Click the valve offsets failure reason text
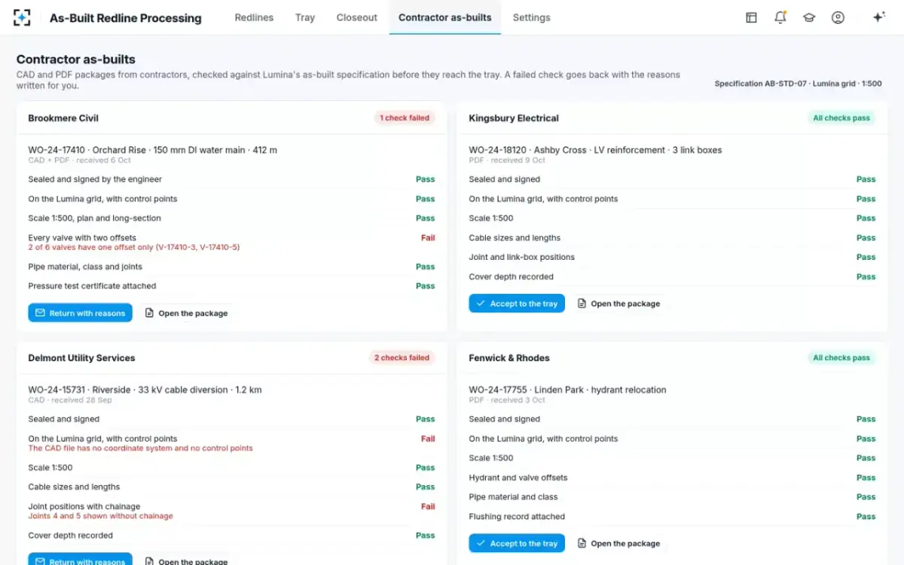904x565 pixels. (x=134, y=247)
